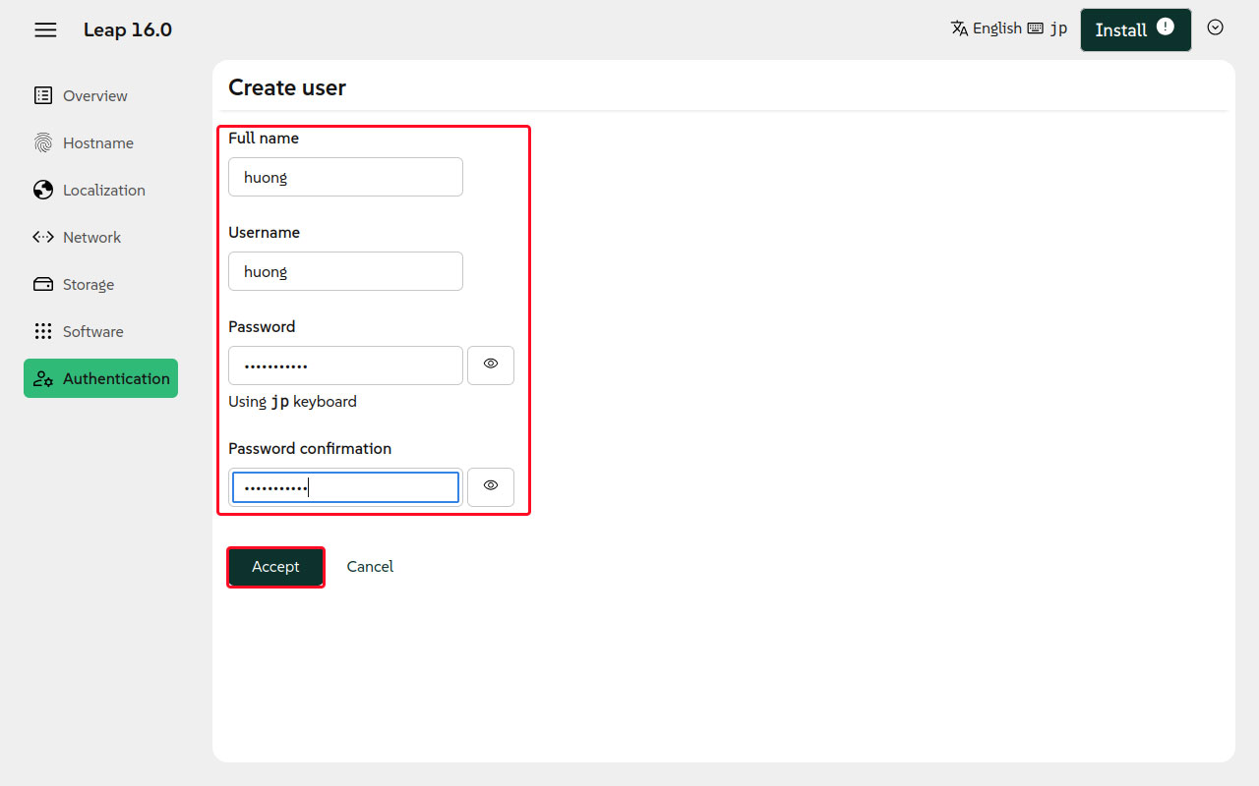Focus the Full name input field
This screenshot has width=1259, height=786.
pos(345,177)
